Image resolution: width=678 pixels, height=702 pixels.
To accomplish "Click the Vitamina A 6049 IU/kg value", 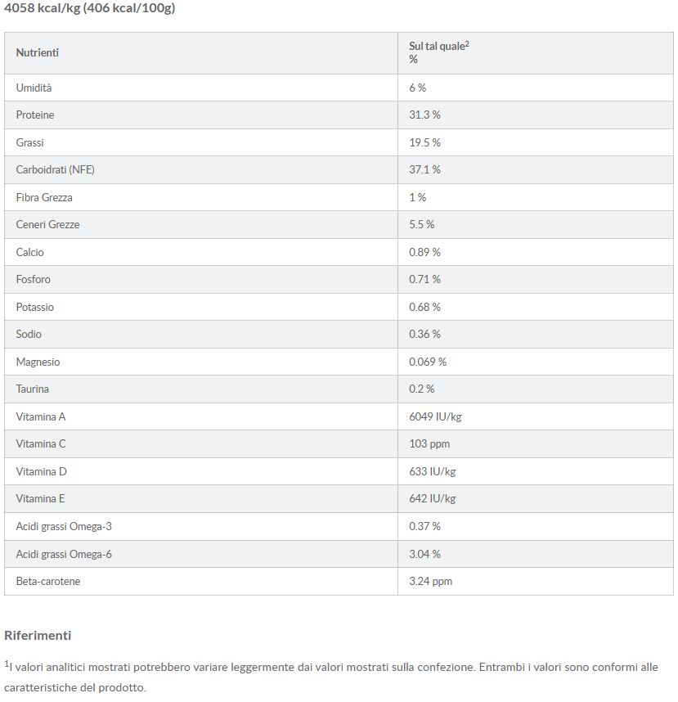I will 435,416.
